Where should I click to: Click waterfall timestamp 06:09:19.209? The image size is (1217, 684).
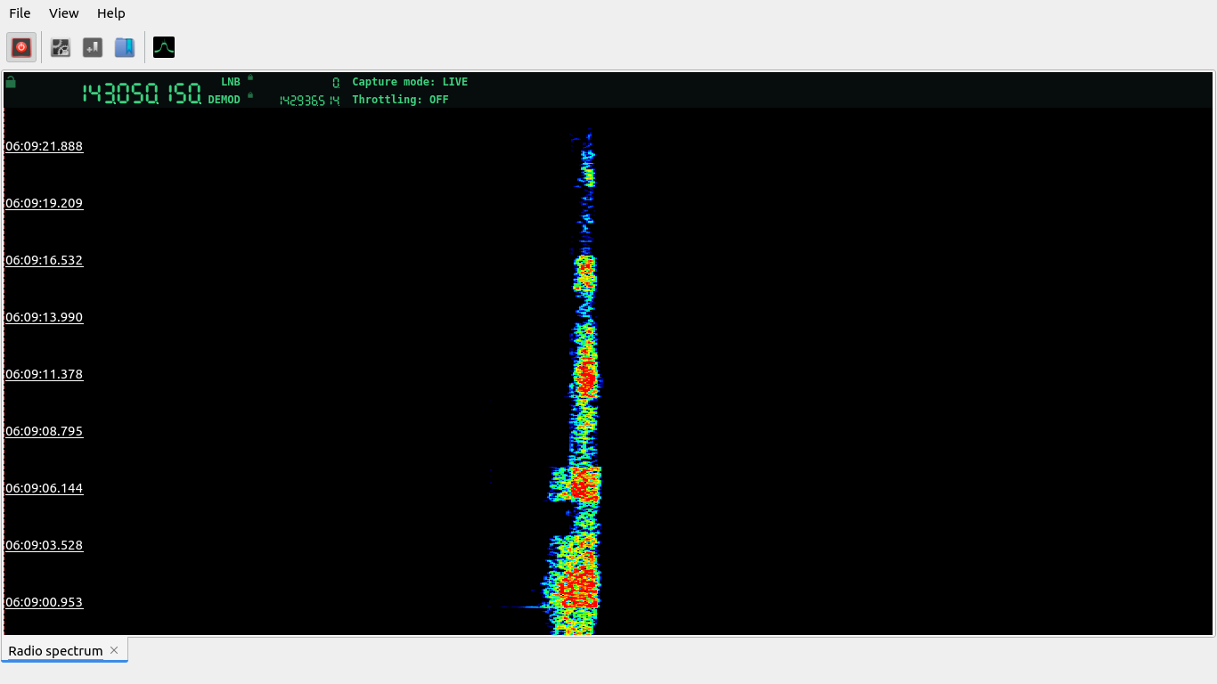[x=44, y=203]
